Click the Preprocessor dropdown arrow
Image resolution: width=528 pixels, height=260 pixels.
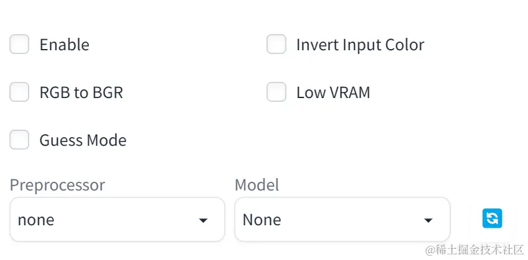pyautogui.click(x=203, y=221)
